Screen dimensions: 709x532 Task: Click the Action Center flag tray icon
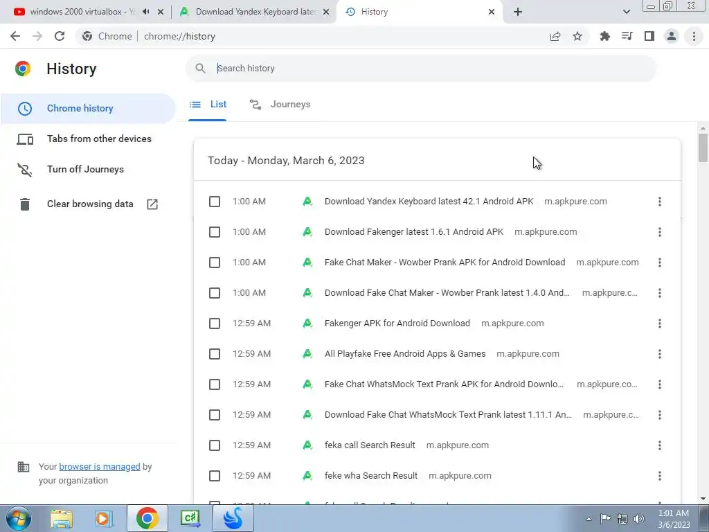tap(605, 518)
